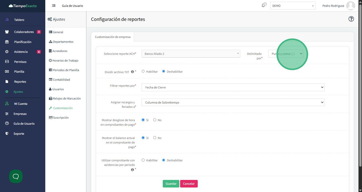Open the Columna de Sobretiempo dropdown
Screen dimensions: 362x192
coord(233,103)
